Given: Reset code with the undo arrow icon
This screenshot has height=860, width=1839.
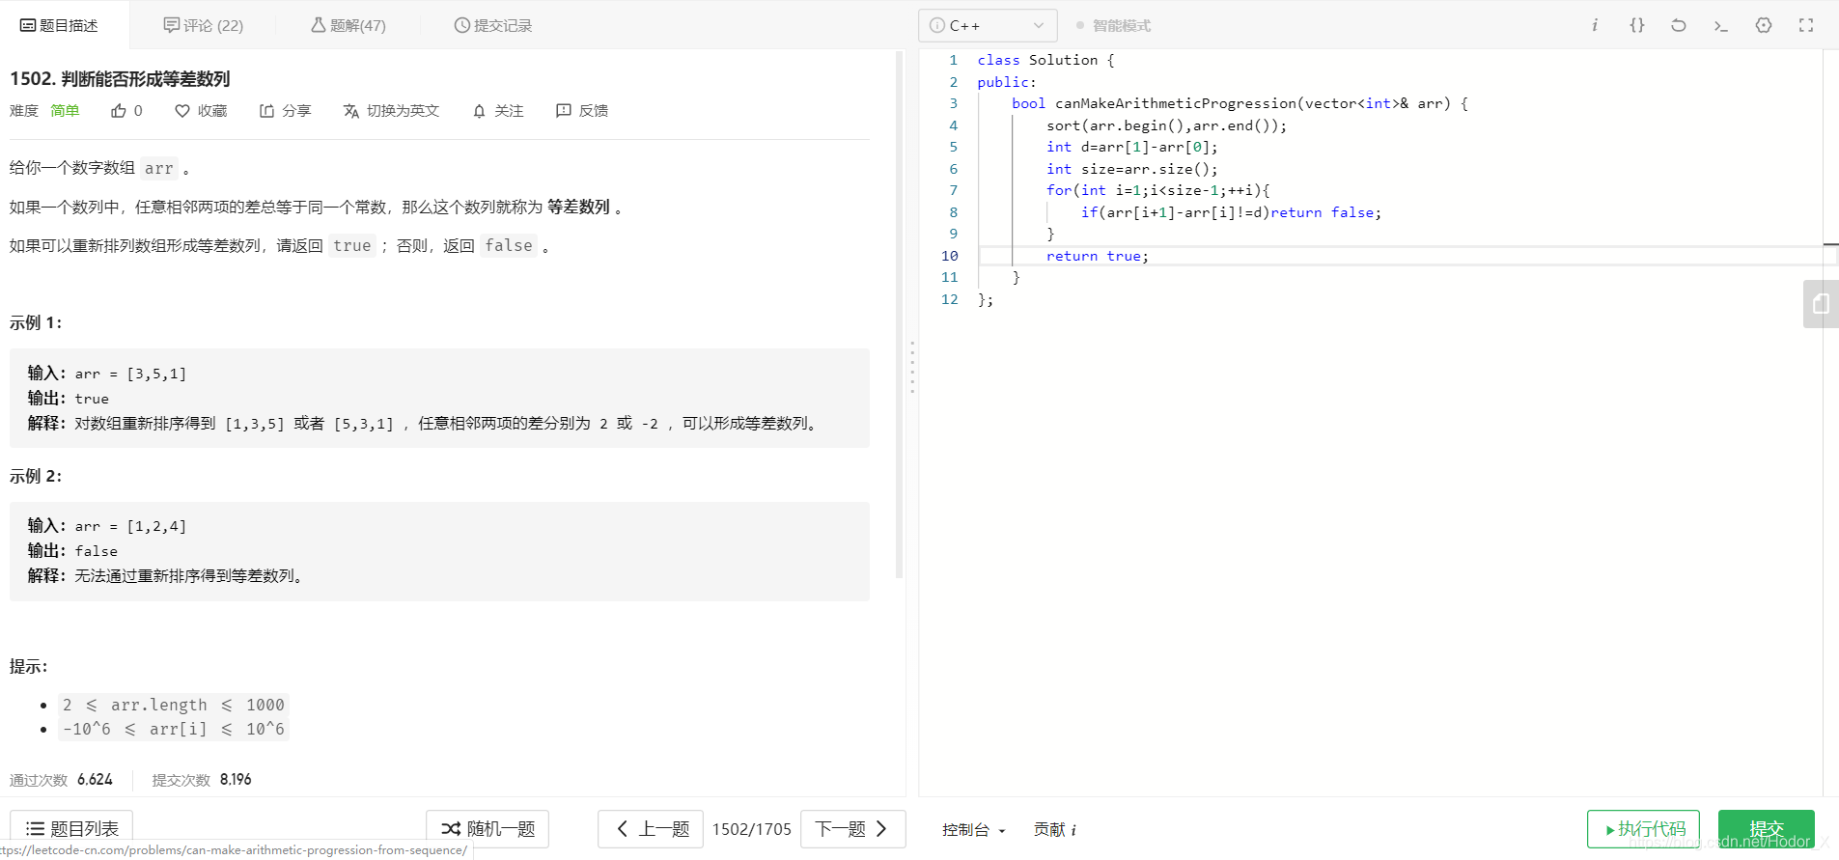Looking at the screenshot, I should click(1679, 25).
